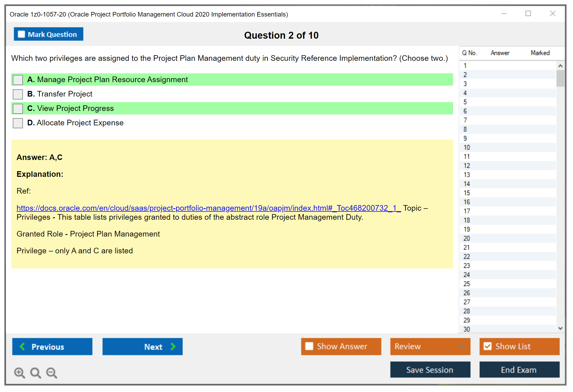Toggle the Show Answer checkbox

(309, 346)
